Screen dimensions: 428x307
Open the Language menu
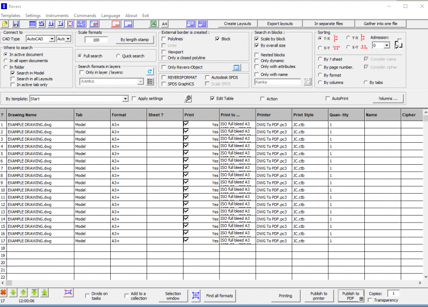point(110,16)
